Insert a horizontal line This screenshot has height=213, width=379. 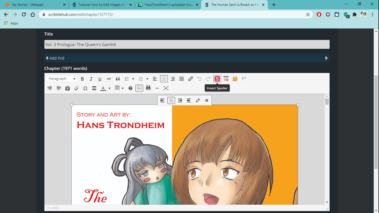point(157,88)
